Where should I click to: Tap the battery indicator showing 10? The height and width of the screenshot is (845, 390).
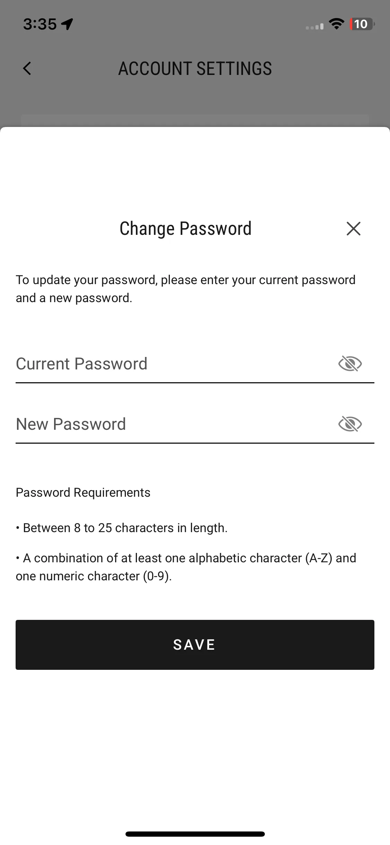[362, 24]
